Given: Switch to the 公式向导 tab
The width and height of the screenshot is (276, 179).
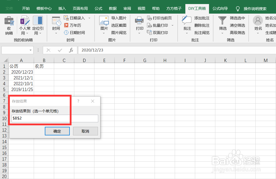Looking at the screenshot, I should 220,9.
